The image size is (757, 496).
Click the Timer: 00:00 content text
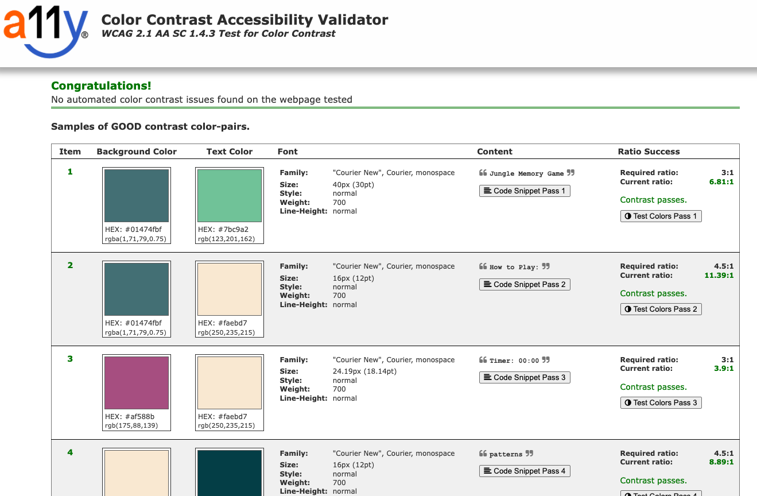(x=514, y=361)
